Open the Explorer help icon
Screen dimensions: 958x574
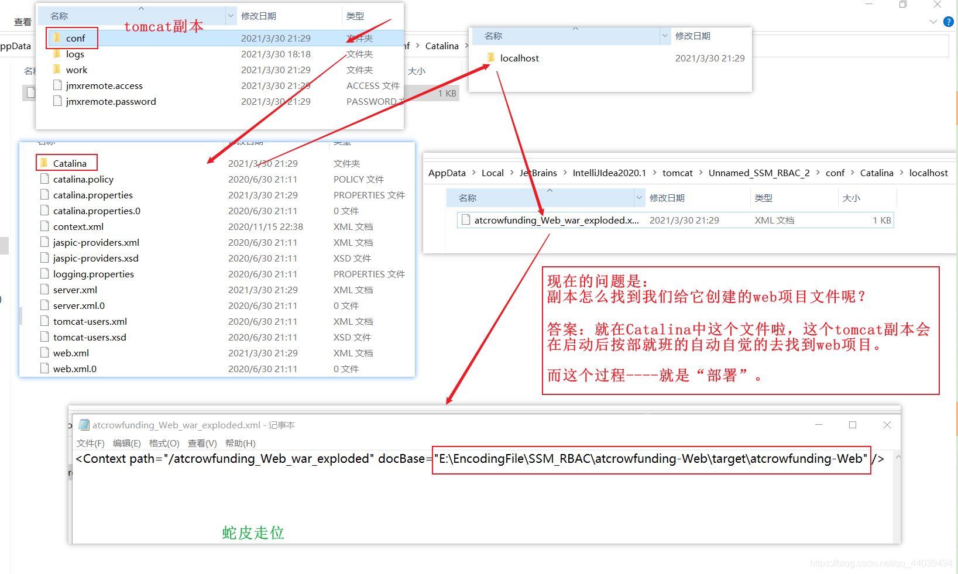coord(949,22)
